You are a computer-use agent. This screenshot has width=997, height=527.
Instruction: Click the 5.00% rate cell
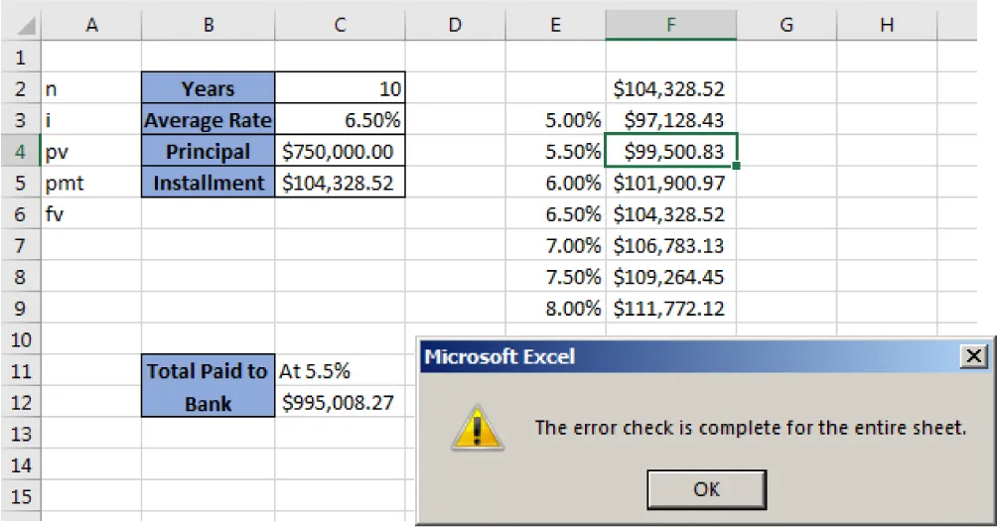pos(555,121)
